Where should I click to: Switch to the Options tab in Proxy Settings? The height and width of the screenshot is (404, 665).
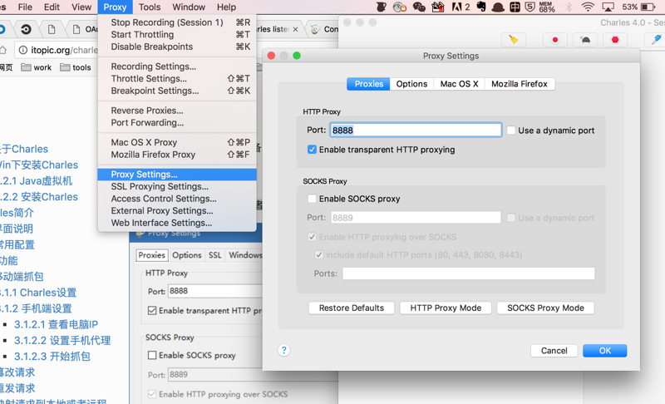[x=411, y=84]
